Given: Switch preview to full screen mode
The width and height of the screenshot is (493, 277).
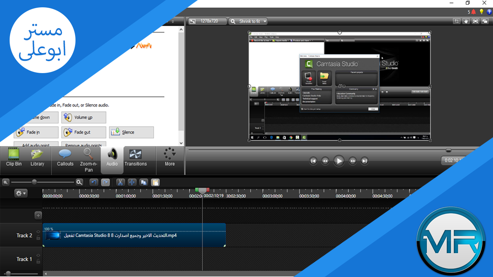Looking at the screenshot, I should coord(476,21).
